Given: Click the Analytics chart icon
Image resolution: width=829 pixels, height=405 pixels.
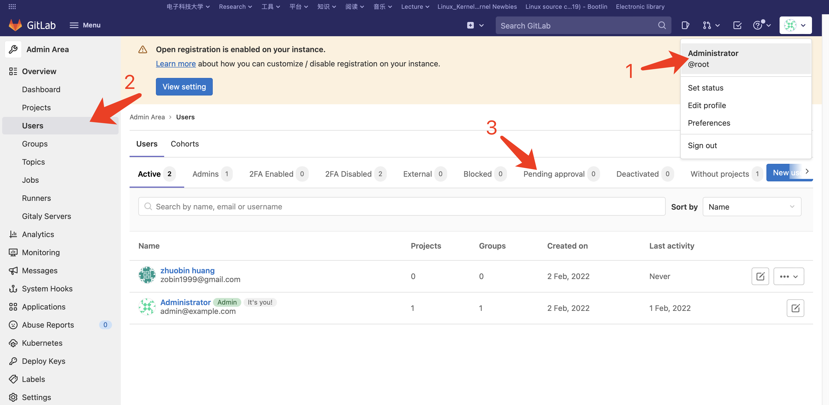Looking at the screenshot, I should point(13,234).
